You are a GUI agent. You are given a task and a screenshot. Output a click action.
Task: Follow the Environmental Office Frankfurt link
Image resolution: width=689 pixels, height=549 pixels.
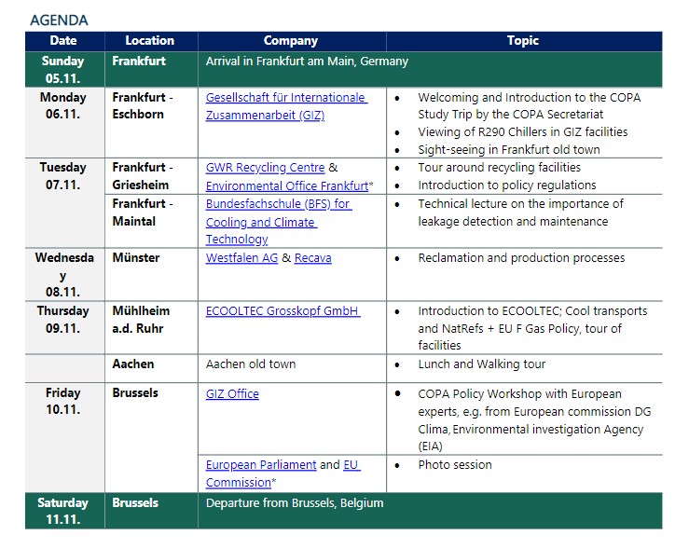click(287, 185)
